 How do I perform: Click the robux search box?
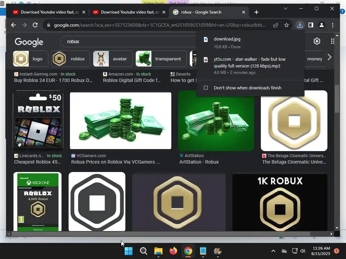click(128, 41)
